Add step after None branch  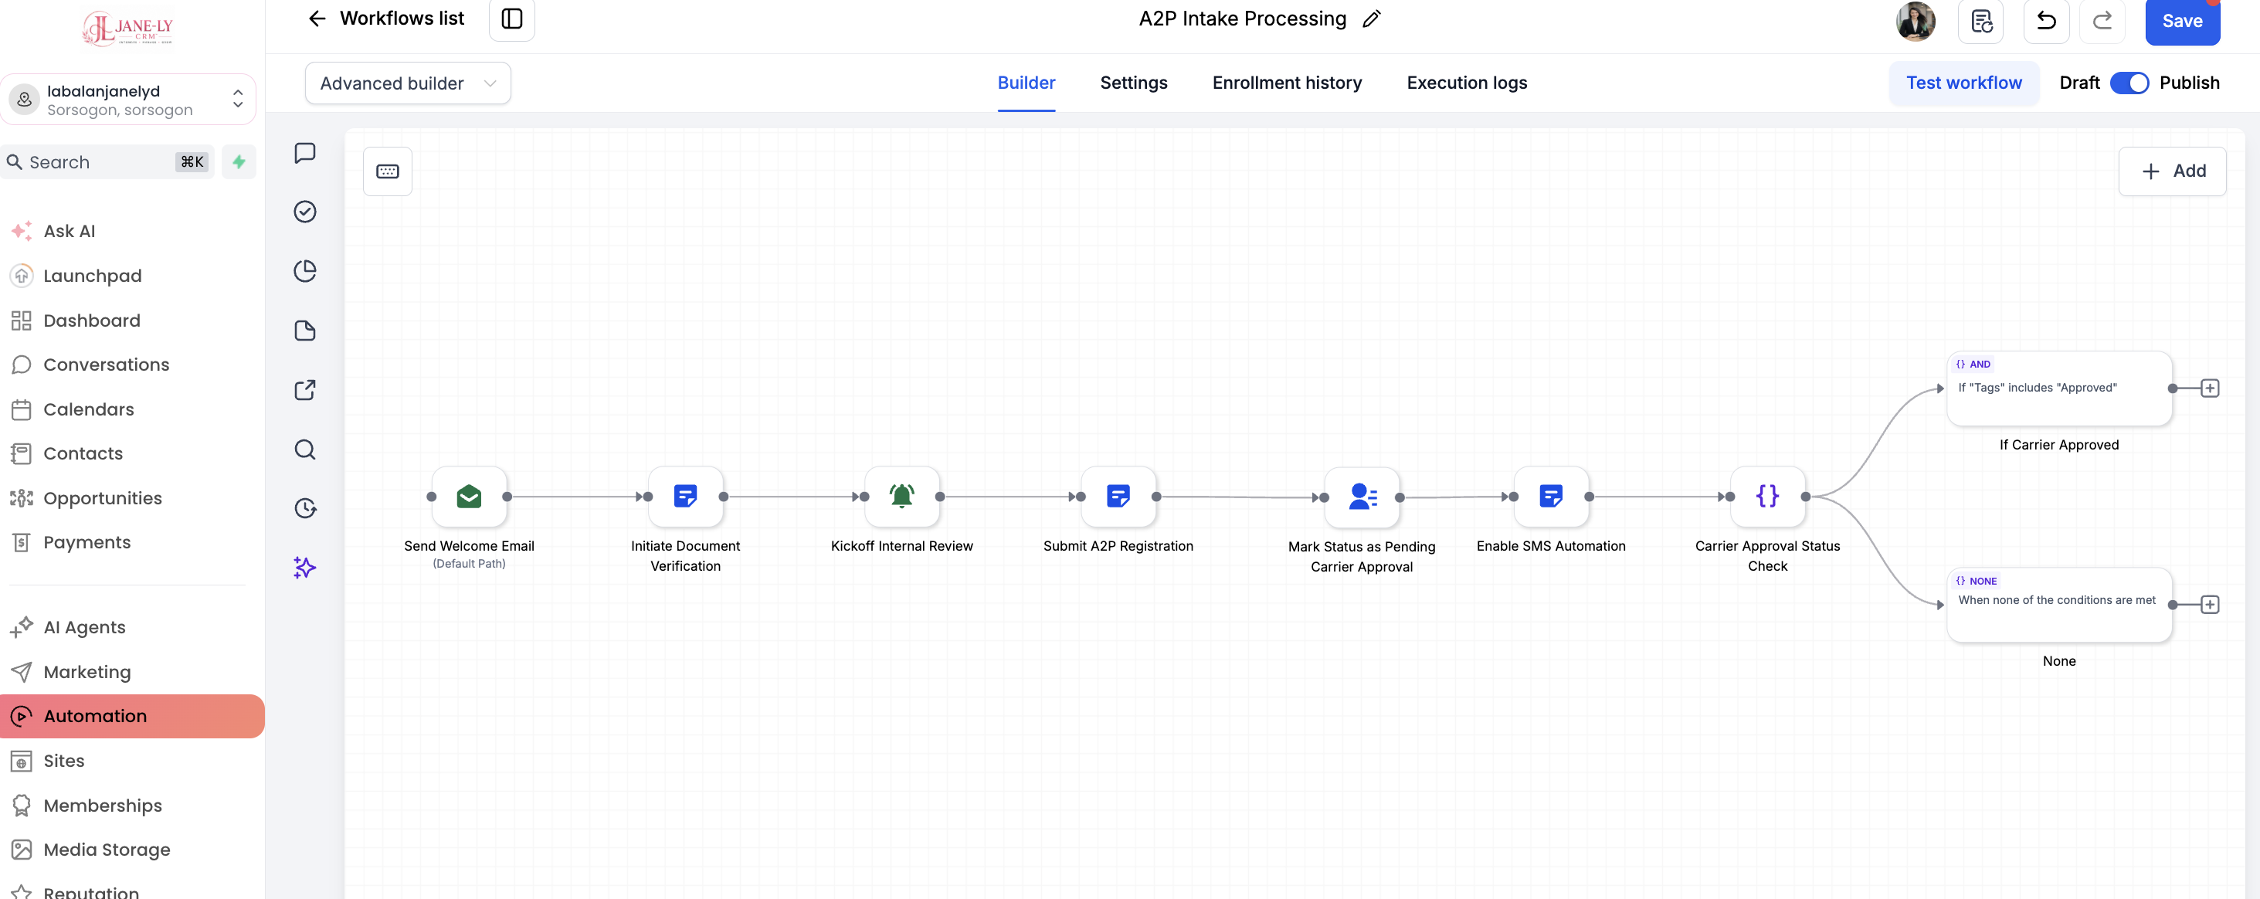(2210, 604)
